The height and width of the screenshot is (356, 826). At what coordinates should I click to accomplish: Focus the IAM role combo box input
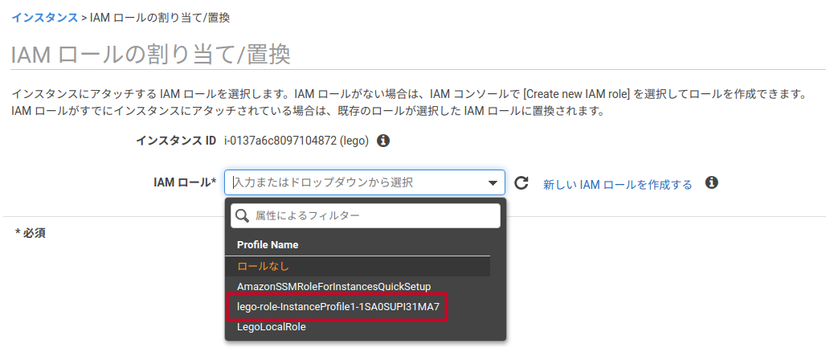coord(365,182)
